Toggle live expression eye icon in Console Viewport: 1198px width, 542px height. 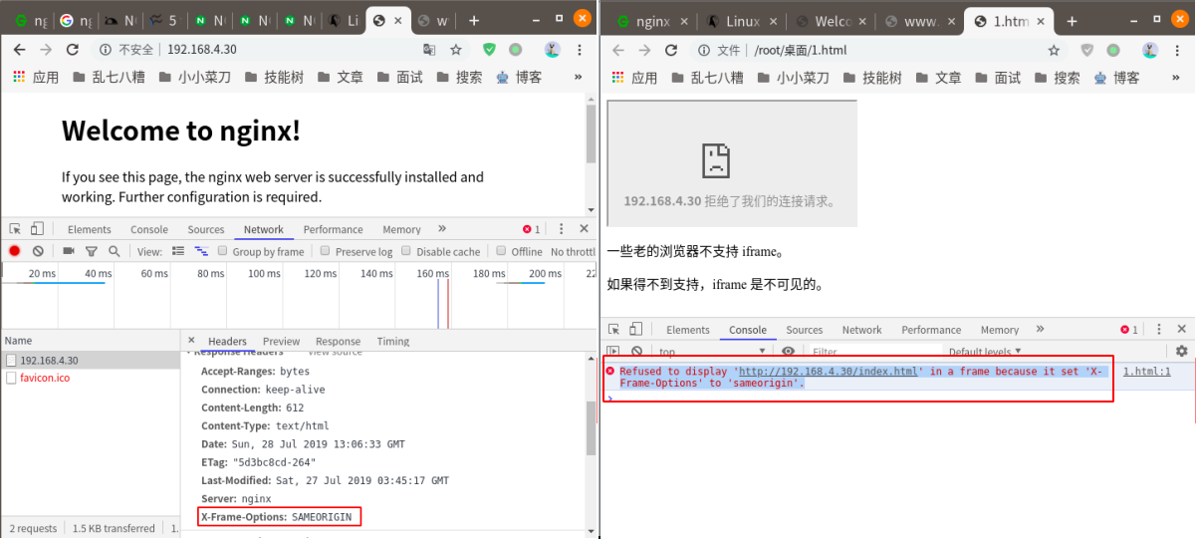(789, 352)
